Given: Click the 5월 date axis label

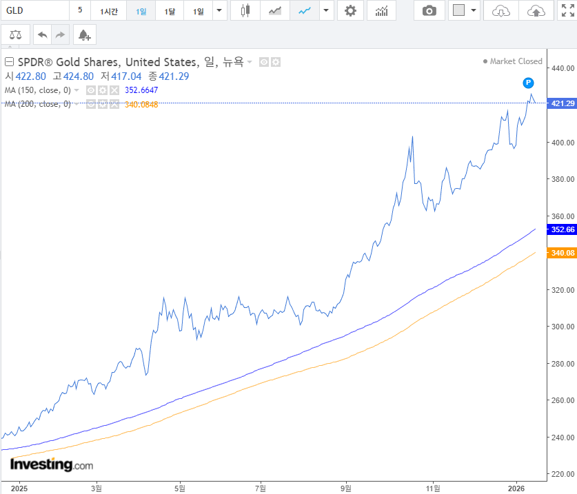Looking at the screenshot, I should click(179, 488).
